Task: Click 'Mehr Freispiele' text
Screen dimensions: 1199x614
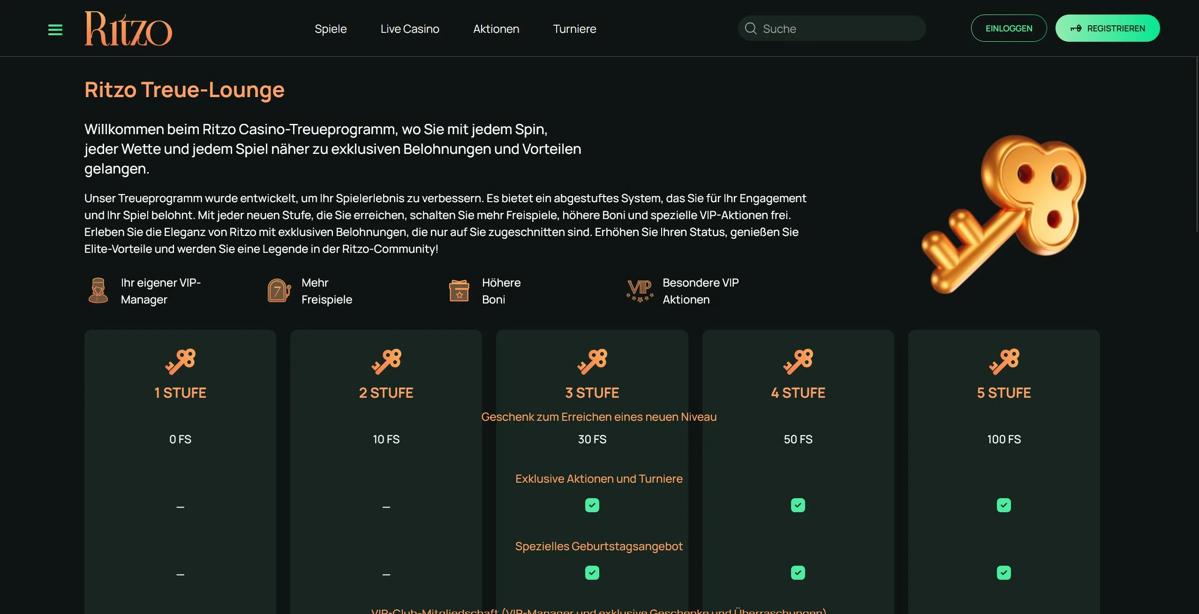Action: [327, 291]
